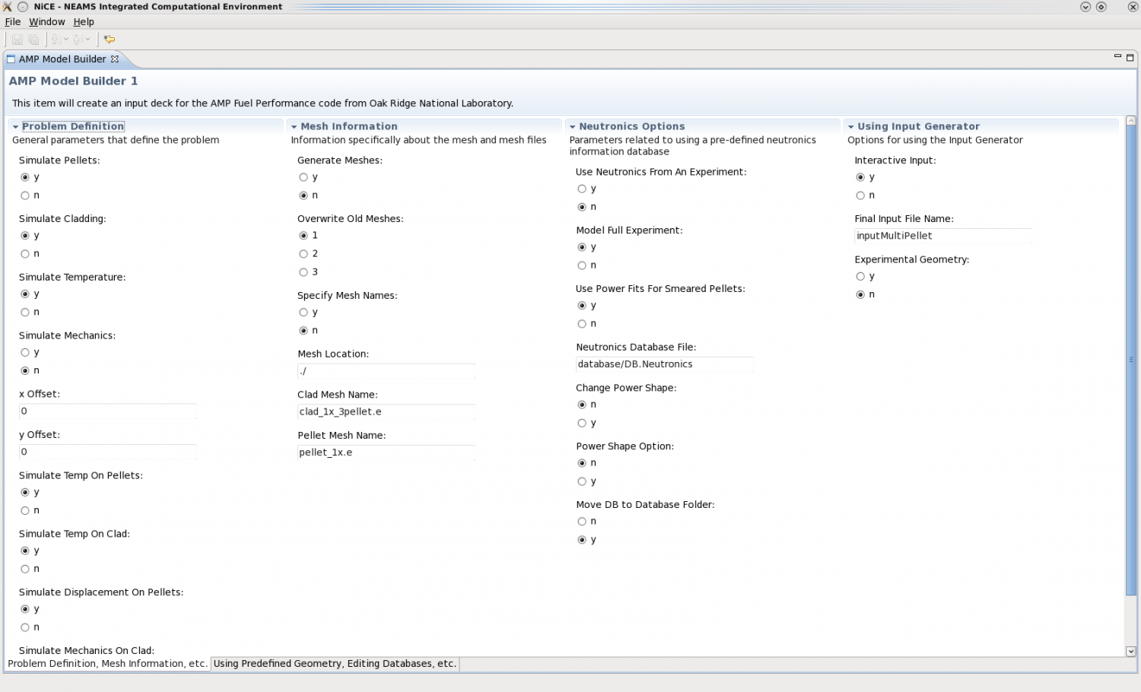Close the AMP Model Builder tab

(115, 59)
